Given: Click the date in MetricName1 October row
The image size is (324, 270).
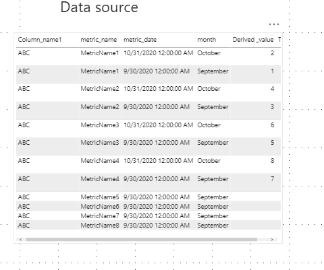Looking at the screenshot, I should pos(158,53).
